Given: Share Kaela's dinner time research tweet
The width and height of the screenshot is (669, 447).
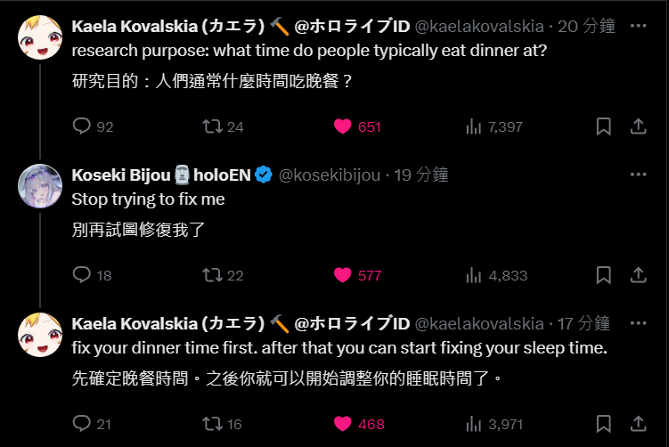Looking at the screenshot, I should point(638,126).
